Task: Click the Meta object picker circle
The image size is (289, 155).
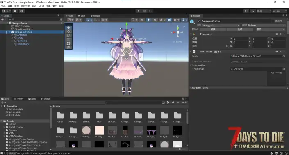Action: pos(284,57)
